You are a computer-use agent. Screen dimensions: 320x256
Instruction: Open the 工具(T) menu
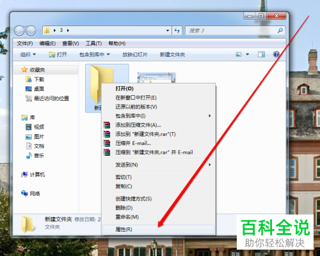click(x=93, y=43)
